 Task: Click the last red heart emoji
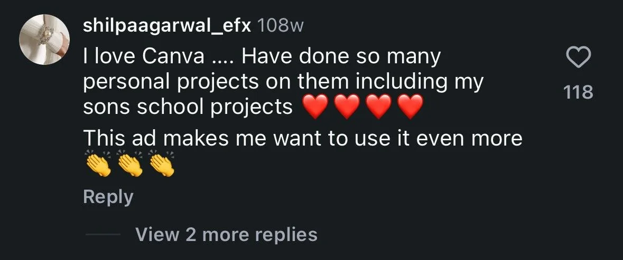pos(410,107)
